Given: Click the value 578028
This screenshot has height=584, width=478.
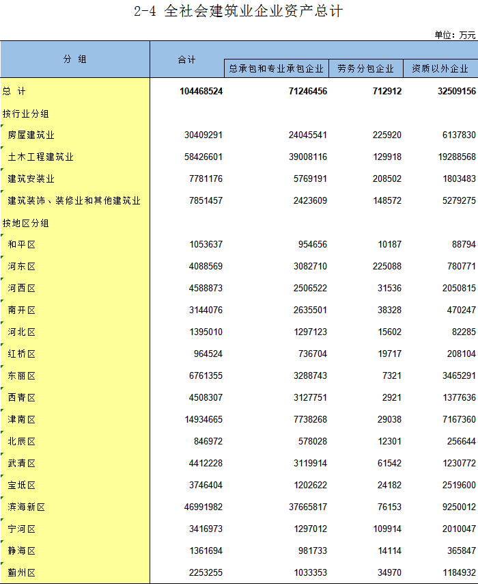Looking at the screenshot, I should (313, 441).
